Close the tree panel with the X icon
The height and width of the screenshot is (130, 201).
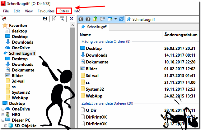(71, 19)
